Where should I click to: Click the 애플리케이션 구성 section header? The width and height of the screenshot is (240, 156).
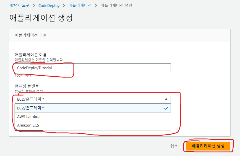pyautogui.click(x=31, y=35)
